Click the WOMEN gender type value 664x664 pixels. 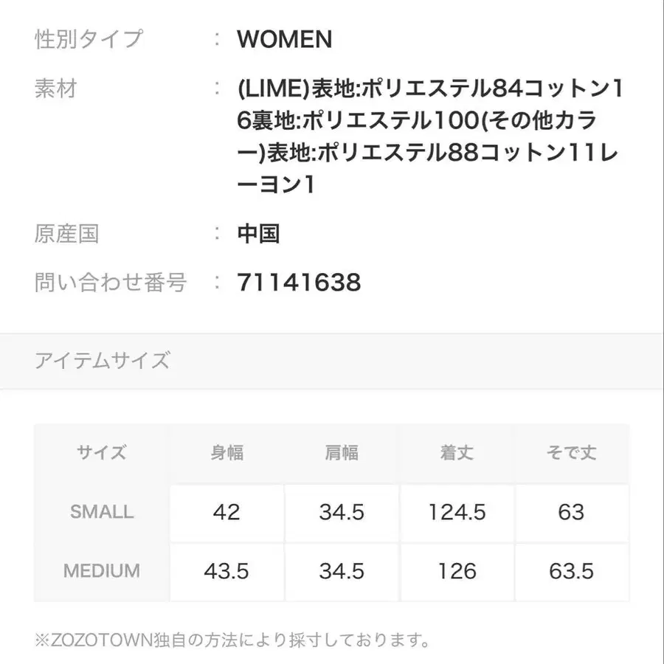(x=285, y=39)
